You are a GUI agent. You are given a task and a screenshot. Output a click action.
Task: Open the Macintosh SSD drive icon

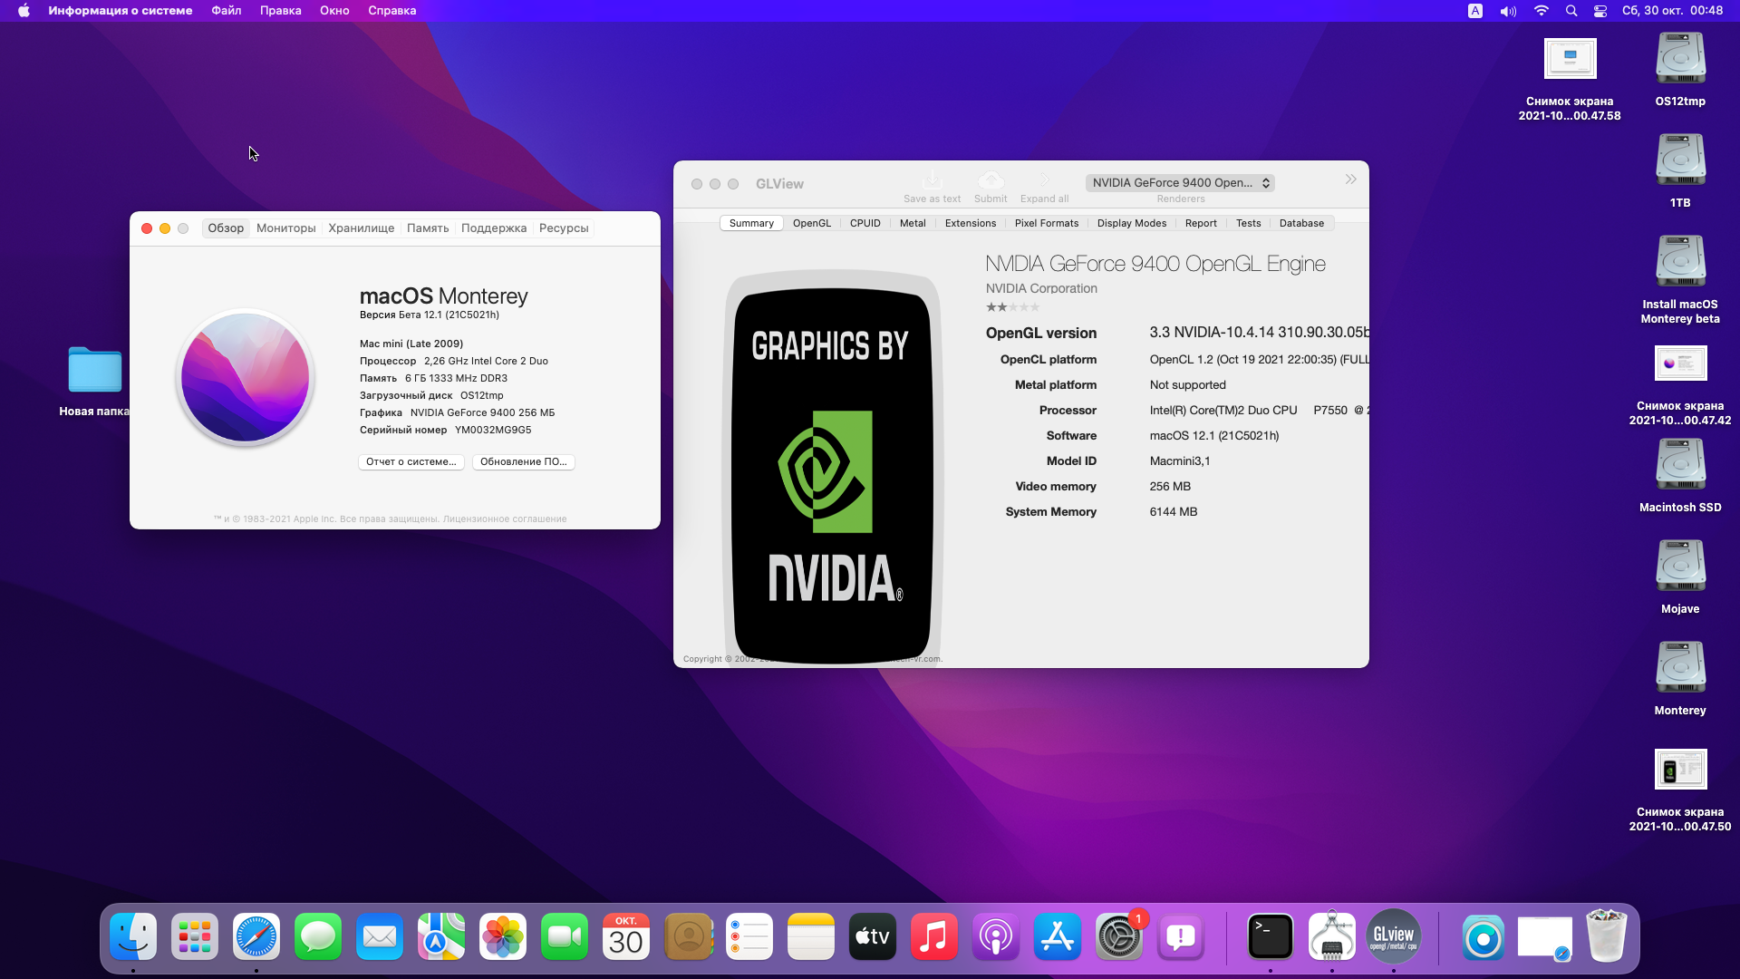click(1680, 465)
